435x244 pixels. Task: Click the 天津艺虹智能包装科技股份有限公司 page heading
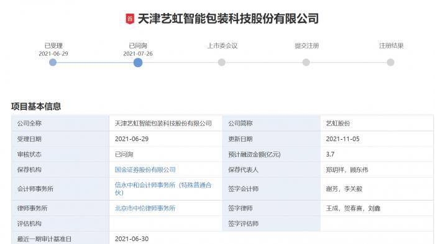point(228,19)
